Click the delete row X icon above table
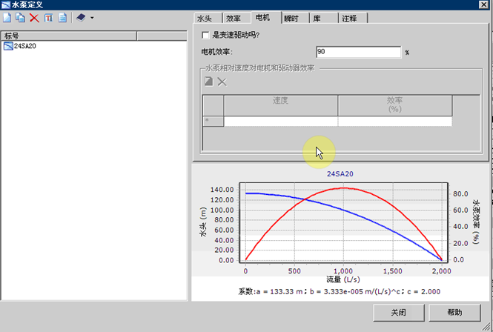This screenshot has height=332, width=493. (222, 81)
